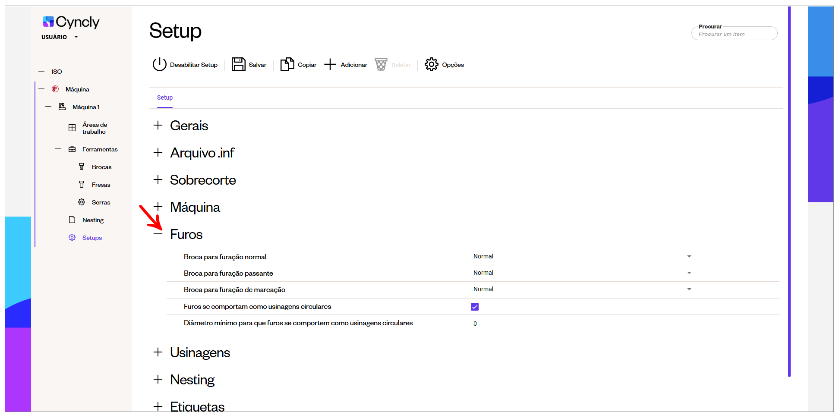This screenshot has width=839, height=415.
Task: Collapse the ISO tree node
Action: pyautogui.click(x=41, y=72)
